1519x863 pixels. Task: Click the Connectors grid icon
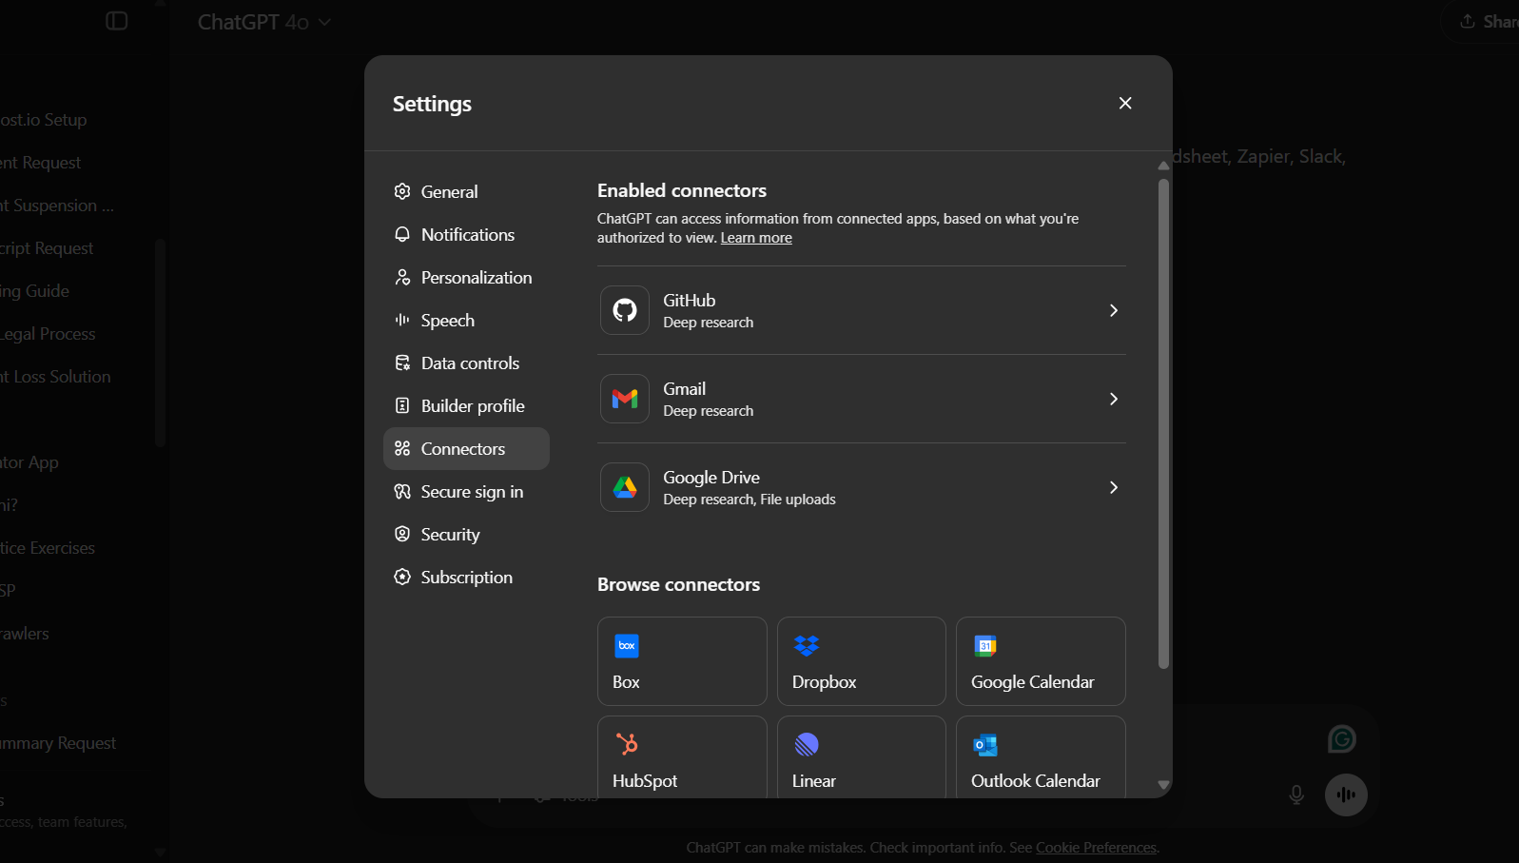pos(402,448)
